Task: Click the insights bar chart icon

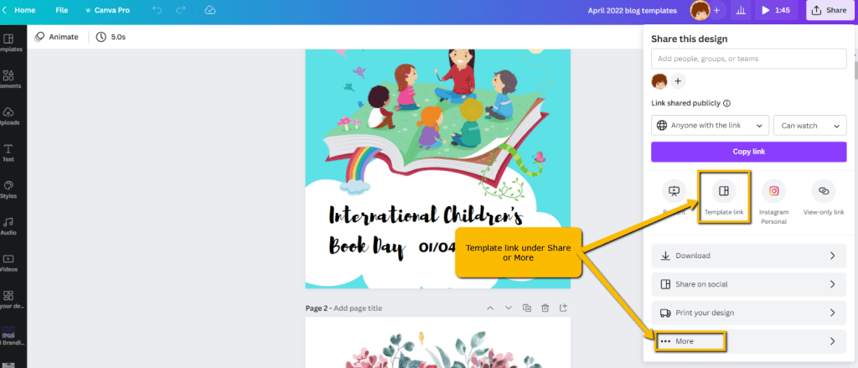Action: click(741, 10)
